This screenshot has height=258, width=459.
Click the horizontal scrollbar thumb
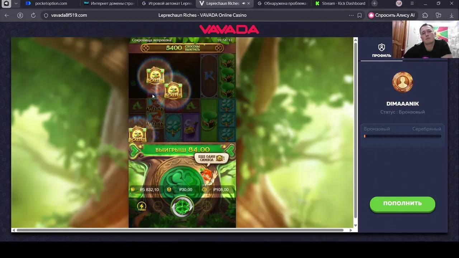(180, 230)
